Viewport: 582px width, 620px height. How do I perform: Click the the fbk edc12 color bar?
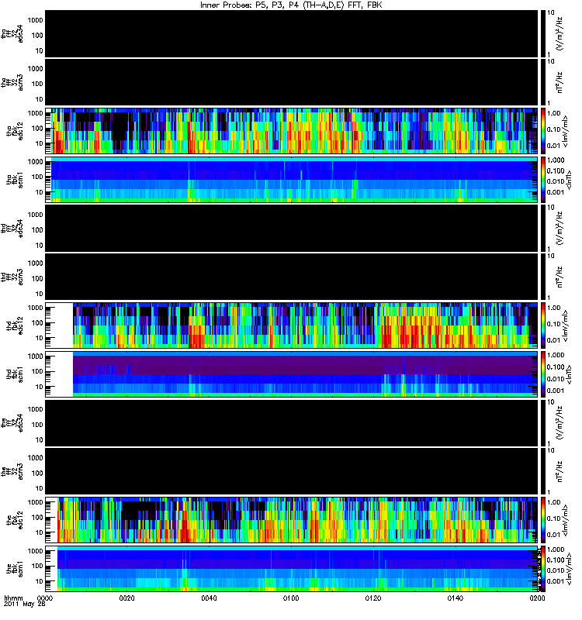542,520
